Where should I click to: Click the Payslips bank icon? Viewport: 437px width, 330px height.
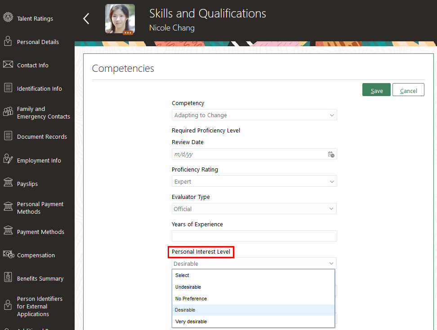(x=8, y=183)
